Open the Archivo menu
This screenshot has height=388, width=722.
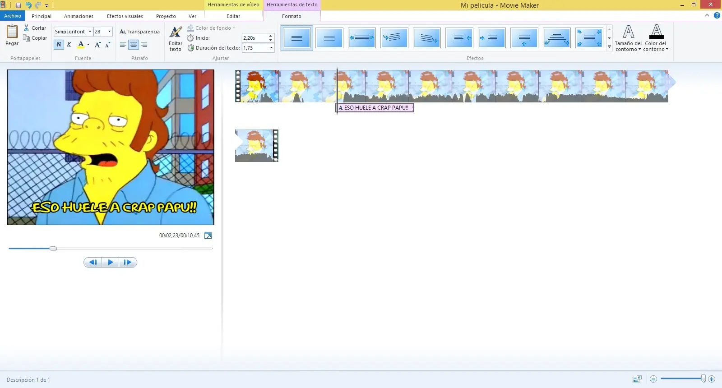(x=13, y=16)
